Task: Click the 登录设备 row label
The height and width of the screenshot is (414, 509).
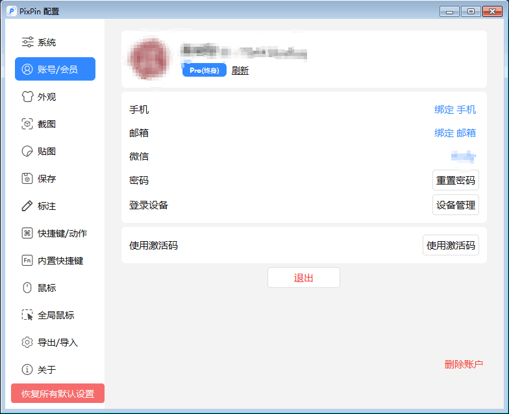Action: click(x=149, y=205)
